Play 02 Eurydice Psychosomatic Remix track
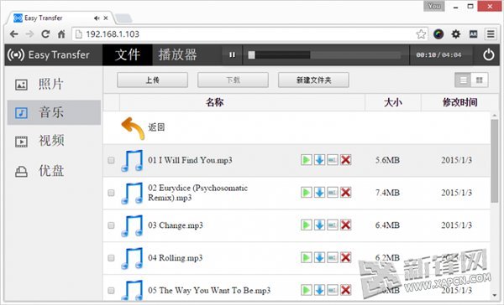The width and height of the screenshot is (504, 305). 307,193
